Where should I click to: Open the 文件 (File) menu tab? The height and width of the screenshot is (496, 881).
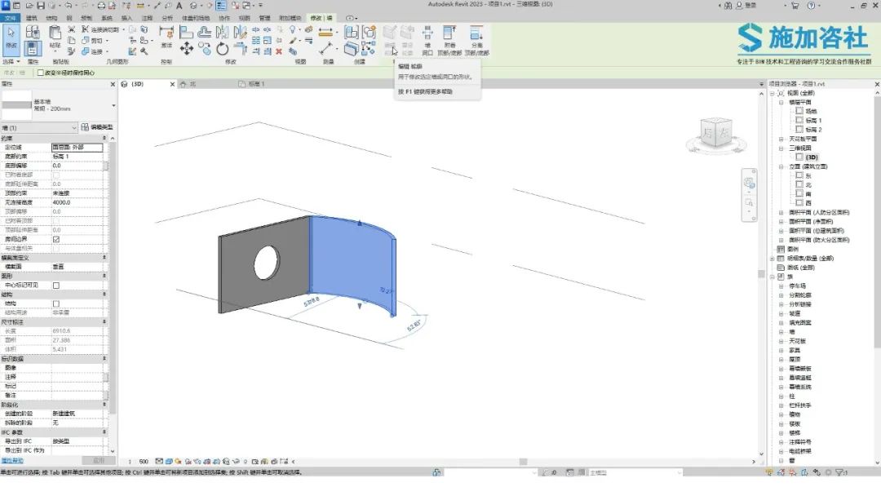(x=11, y=18)
